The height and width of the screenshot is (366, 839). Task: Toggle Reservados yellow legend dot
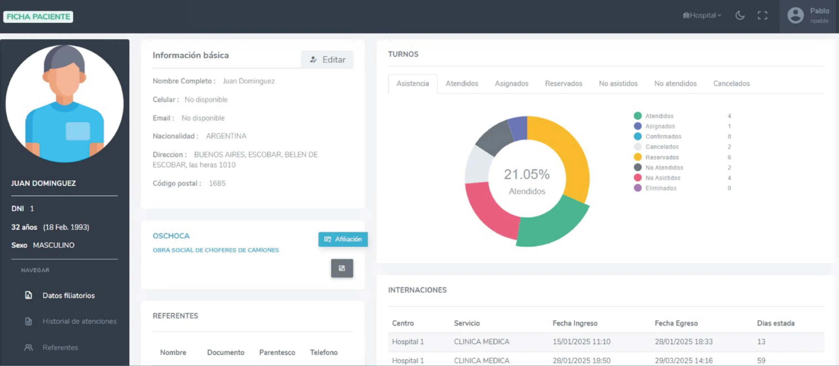(x=637, y=157)
